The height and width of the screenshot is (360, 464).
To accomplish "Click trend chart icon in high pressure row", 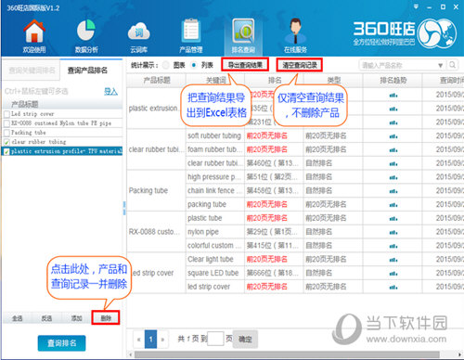I will tap(393, 177).
